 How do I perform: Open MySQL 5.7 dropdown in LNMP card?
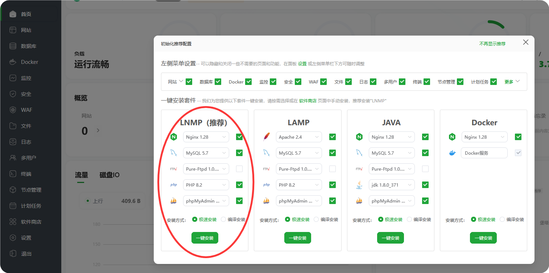206,153
